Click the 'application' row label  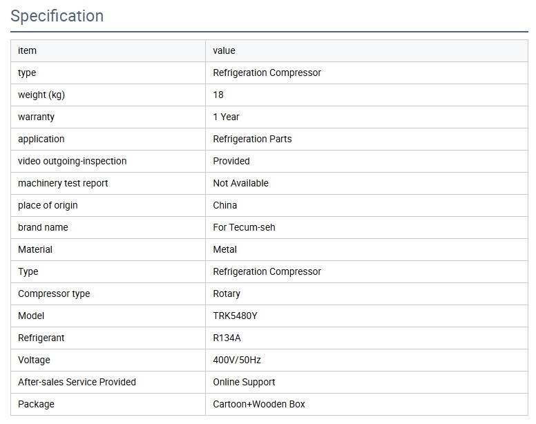(41, 139)
